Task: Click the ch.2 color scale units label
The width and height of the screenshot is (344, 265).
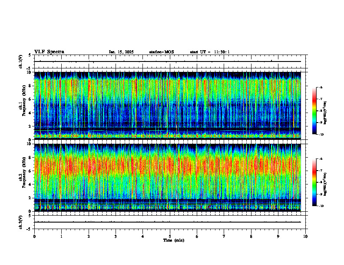Action: (x=325, y=184)
